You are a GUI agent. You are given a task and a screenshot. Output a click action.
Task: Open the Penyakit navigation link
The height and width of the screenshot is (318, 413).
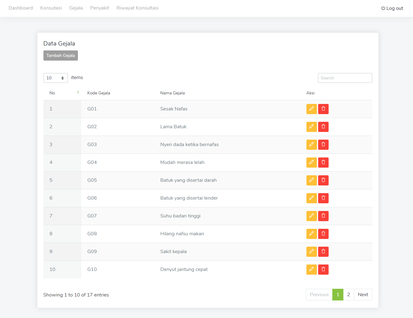(x=99, y=8)
